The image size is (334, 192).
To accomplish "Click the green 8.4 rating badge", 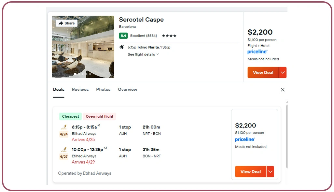I will [x=123, y=36].
